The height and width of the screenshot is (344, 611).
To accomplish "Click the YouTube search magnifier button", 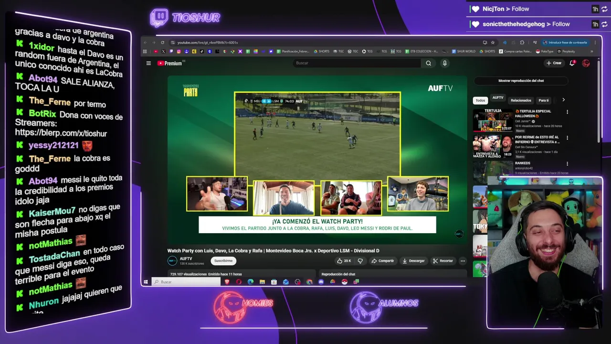I will (429, 63).
